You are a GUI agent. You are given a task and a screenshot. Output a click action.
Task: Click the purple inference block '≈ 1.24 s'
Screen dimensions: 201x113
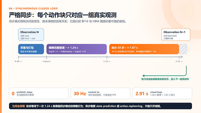(x=77, y=49)
